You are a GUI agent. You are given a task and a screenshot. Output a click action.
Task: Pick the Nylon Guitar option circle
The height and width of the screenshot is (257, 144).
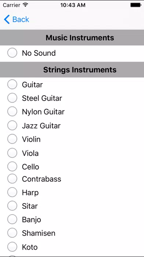tap(12, 112)
